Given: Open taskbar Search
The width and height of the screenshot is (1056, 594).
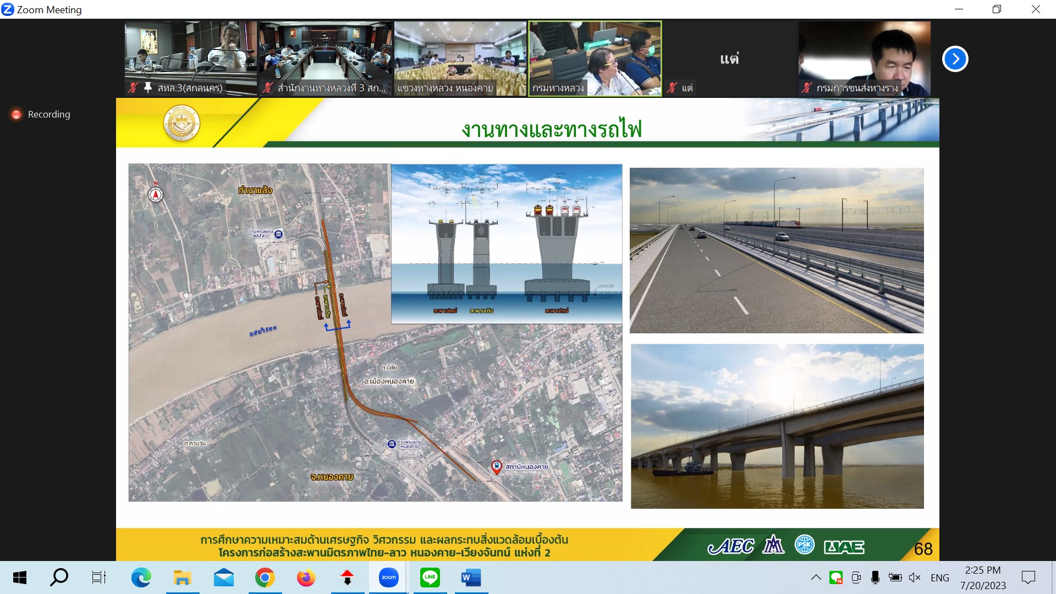Looking at the screenshot, I should click(x=59, y=577).
